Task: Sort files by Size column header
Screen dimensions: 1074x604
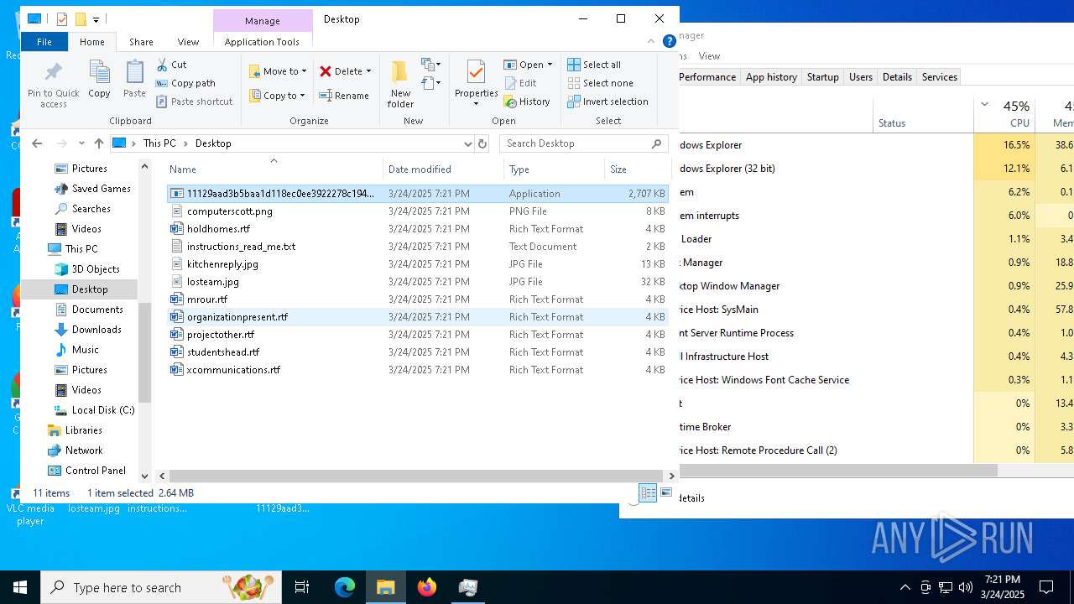Action: (x=638, y=169)
